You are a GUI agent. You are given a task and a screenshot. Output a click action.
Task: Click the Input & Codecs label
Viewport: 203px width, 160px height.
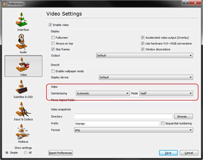pos(23,119)
